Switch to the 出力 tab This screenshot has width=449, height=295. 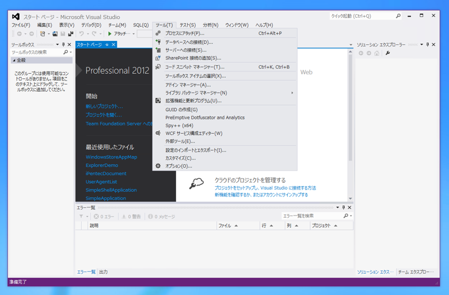point(104,272)
